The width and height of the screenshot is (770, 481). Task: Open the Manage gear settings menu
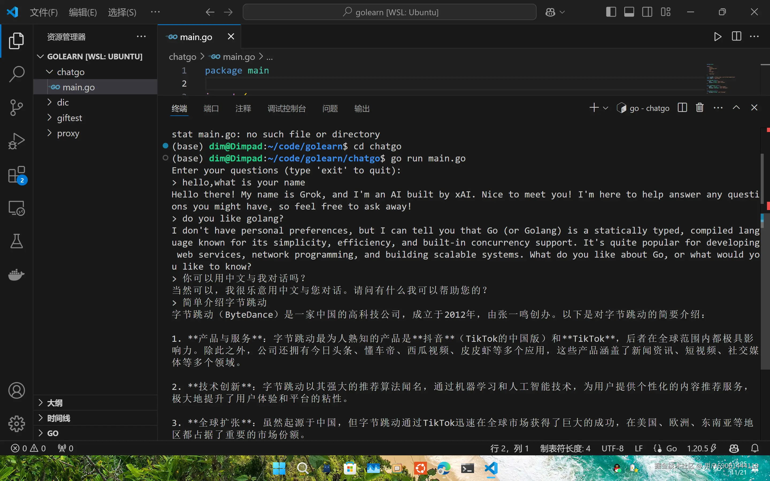(17, 424)
